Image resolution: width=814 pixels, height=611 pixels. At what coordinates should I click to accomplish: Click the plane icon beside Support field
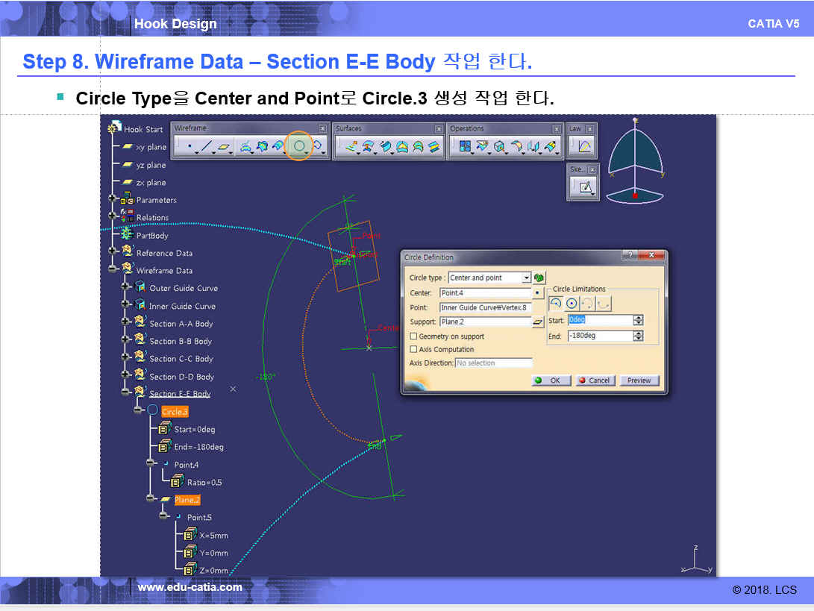538,322
